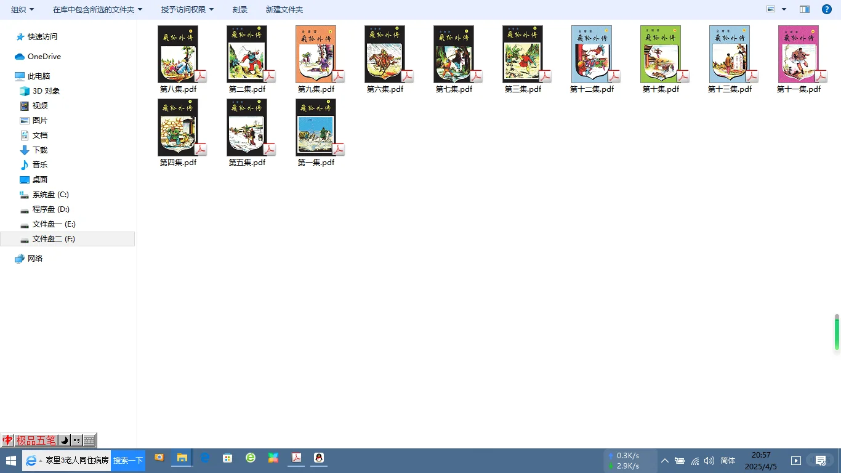Image resolution: width=841 pixels, height=473 pixels.
Task: Toggle the IME punctuation mode button
Action: 76,440
